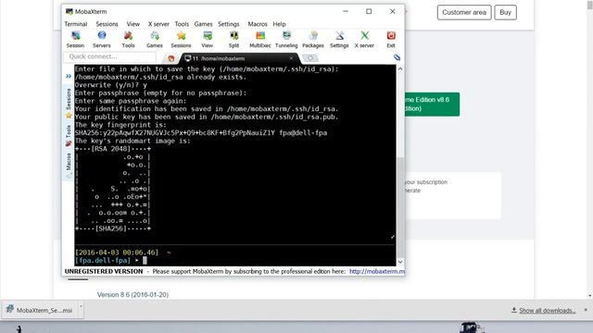Open a new tab with the plus tab

(x=310, y=58)
